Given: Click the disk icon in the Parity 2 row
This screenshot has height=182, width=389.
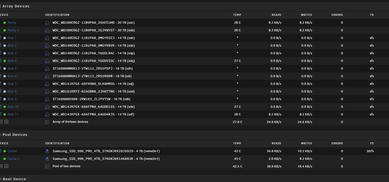Looking at the screenshot, I should click(47, 30).
